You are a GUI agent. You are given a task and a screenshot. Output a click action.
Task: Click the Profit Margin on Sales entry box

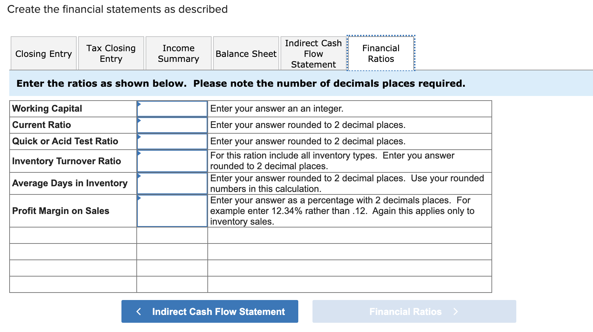[x=172, y=211]
